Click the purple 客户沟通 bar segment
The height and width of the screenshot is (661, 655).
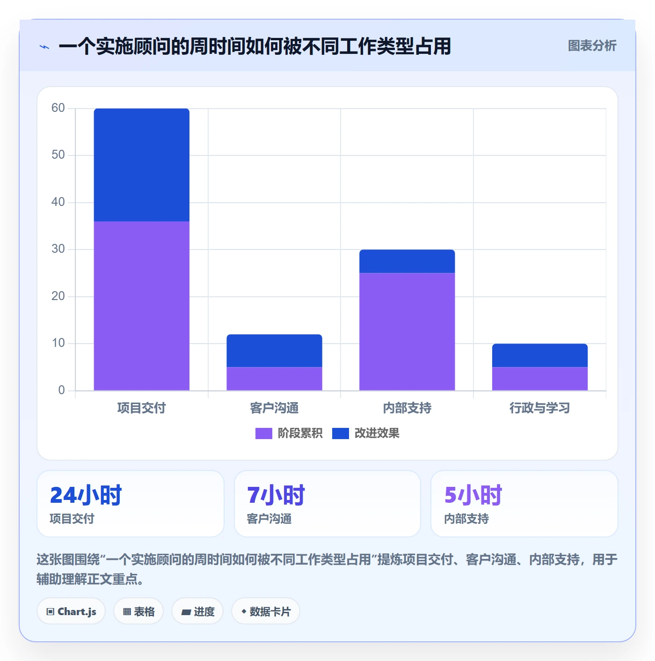[274, 379]
